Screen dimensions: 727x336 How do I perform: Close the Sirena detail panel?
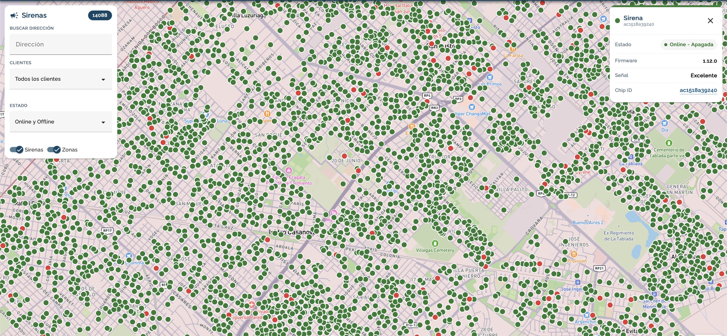(x=710, y=21)
